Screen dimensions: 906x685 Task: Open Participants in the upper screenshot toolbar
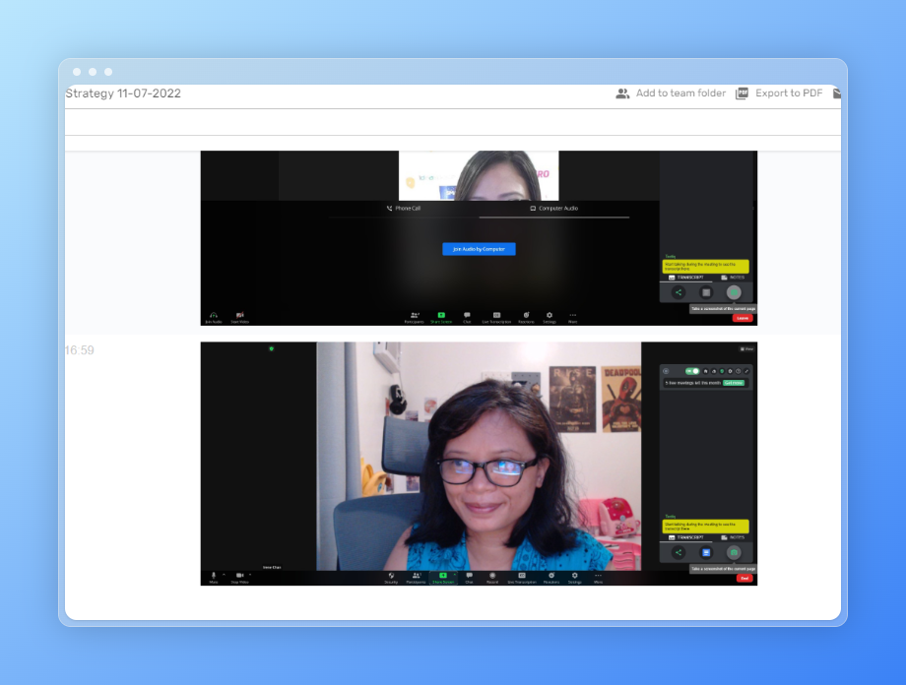tap(415, 317)
